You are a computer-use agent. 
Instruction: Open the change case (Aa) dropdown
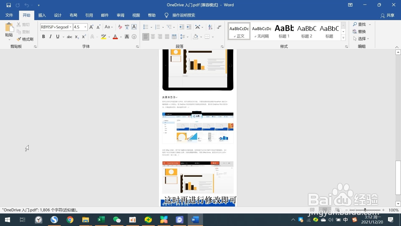tap(109, 27)
